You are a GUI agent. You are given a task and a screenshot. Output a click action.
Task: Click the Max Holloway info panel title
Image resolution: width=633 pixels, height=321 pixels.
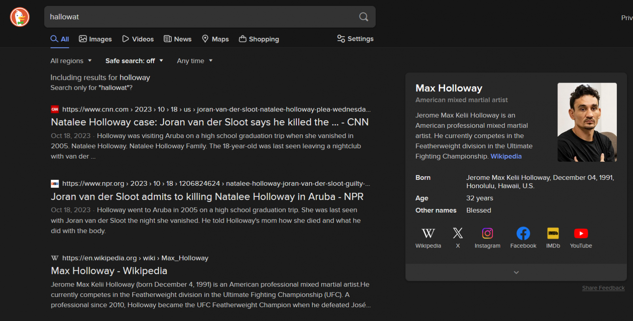pos(449,88)
